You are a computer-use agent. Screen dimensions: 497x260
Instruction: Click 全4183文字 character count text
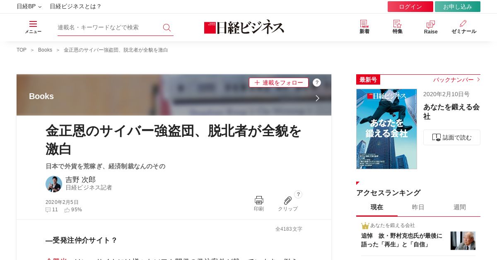289,229
